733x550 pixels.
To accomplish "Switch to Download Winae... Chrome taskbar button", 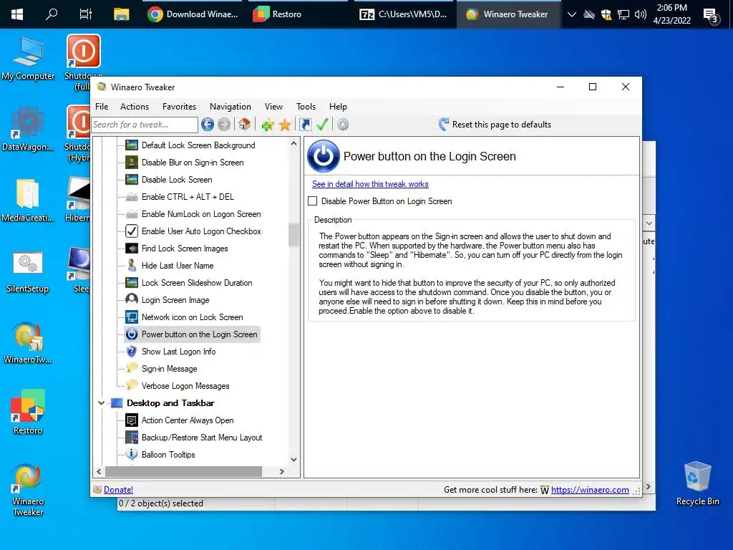I will point(193,14).
